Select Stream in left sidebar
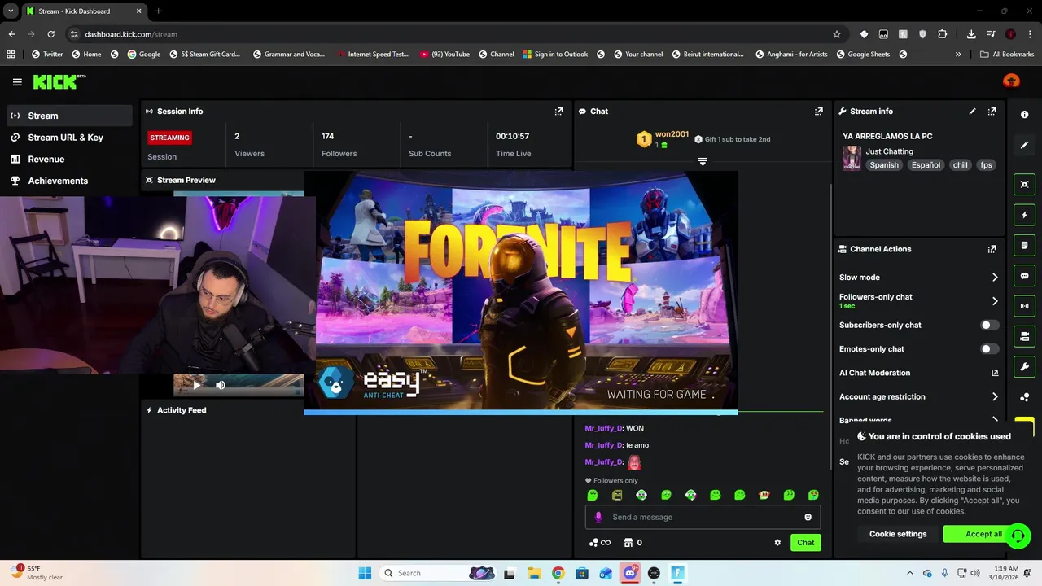This screenshot has width=1042, height=586. click(69, 116)
